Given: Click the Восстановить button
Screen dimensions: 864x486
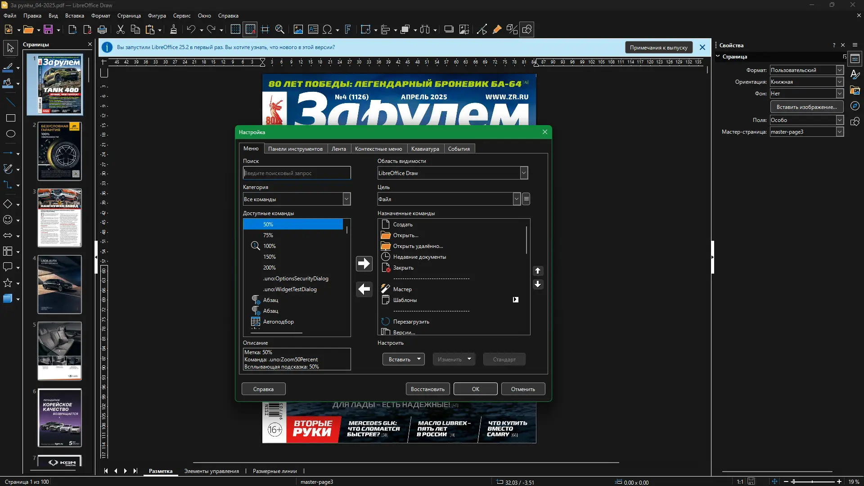Looking at the screenshot, I should click(x=427, y=389).
